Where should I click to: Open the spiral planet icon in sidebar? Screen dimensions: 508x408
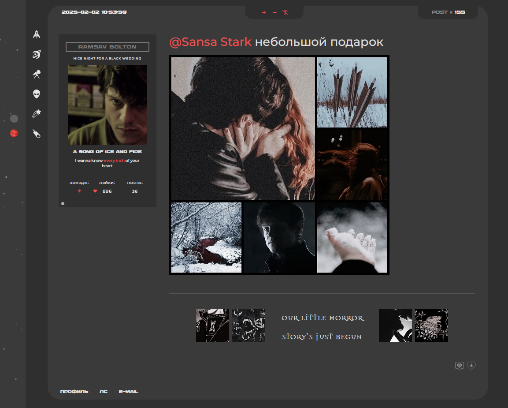point(37,54)
